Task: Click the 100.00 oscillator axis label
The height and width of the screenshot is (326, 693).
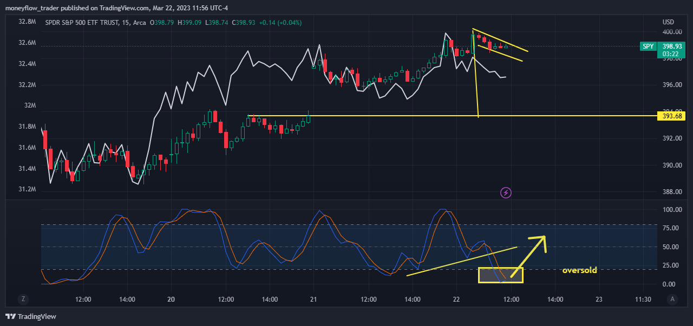Action: pyautogui.click(x=671, y=210)
